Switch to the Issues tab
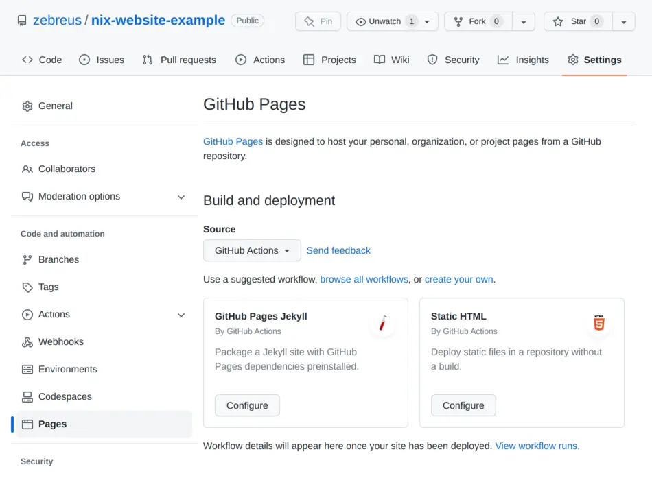The height and width of the screenshot is (480, 652). coord(102,60)
